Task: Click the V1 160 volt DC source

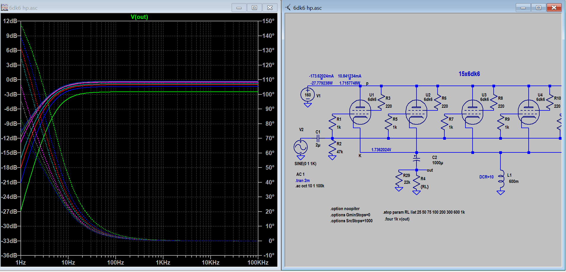Action: coord(308,95)
